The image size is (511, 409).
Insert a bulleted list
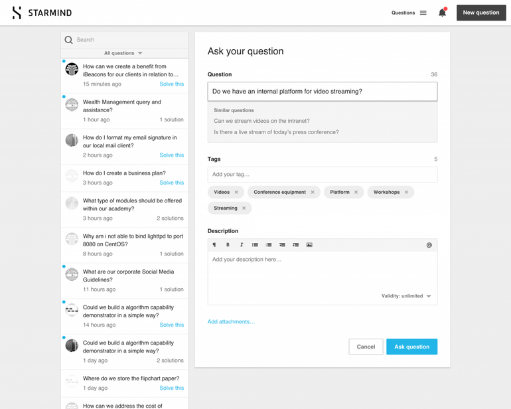255,245
